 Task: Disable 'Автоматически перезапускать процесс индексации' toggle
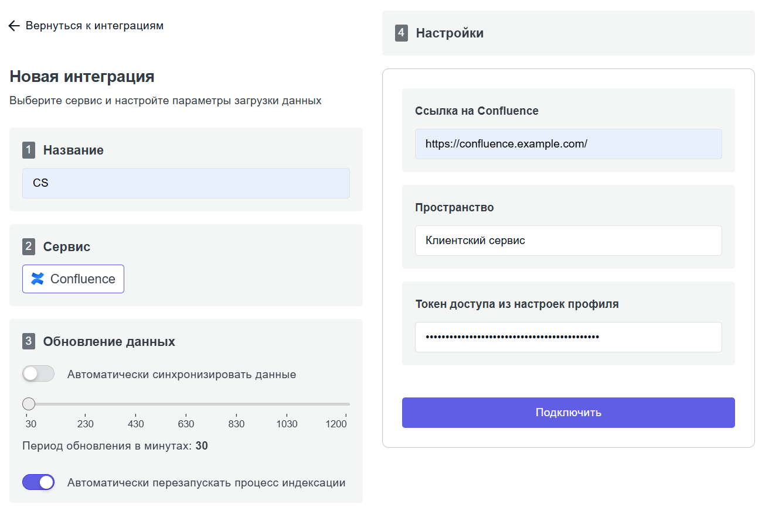pyautogui.click(x=38, y=482)
